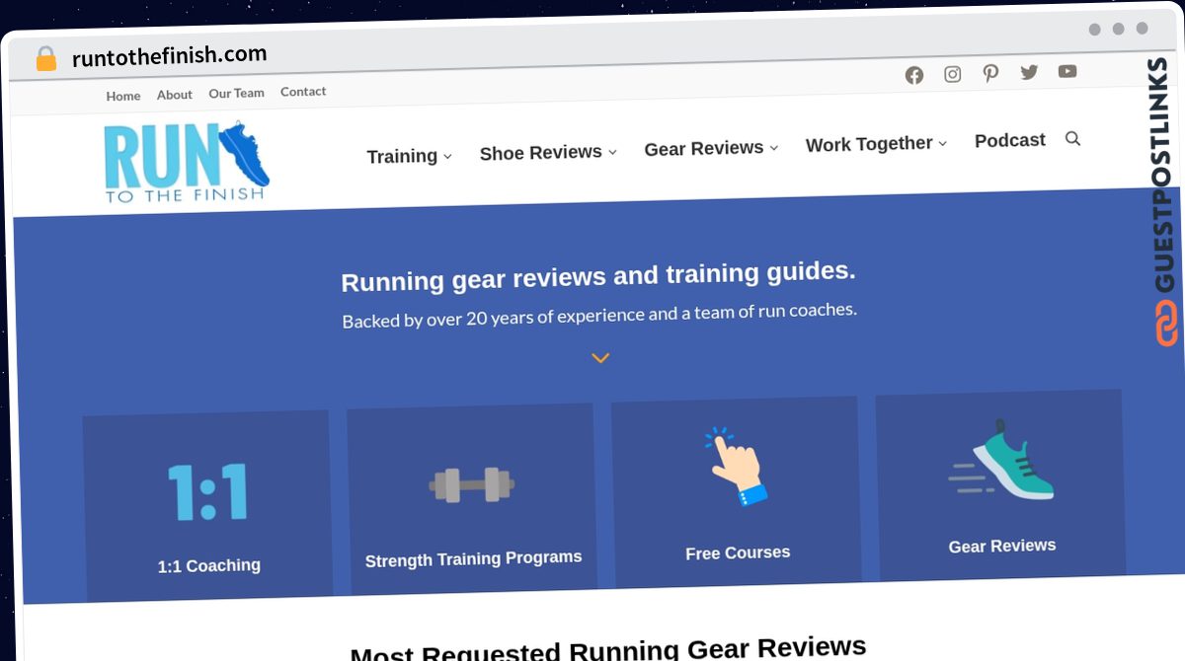The image size is (1185, 661).
Task: Click the Home top link
Action: [123, 96]
